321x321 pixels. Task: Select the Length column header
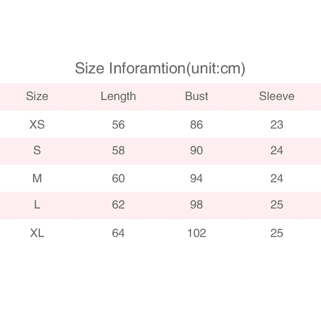[x=118, y=96]
